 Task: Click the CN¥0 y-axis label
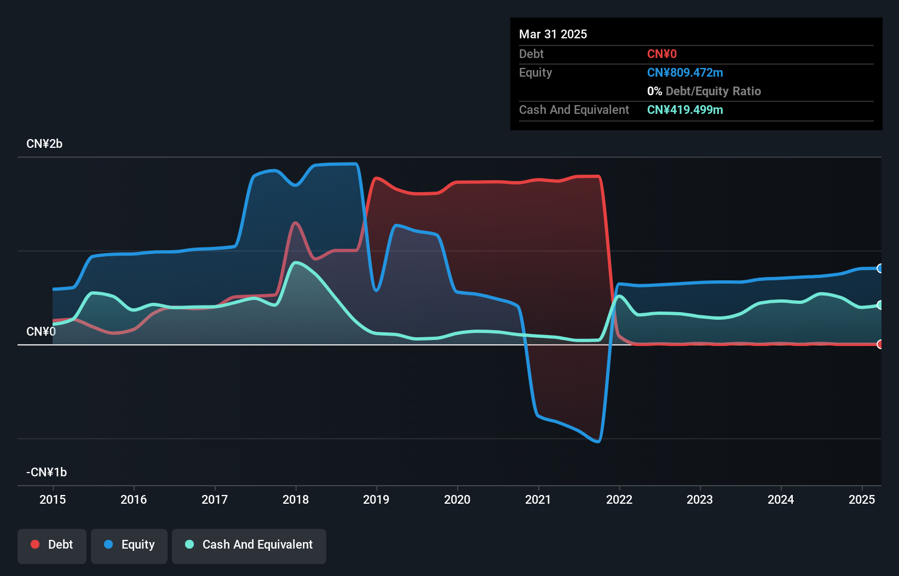(41, 332)
